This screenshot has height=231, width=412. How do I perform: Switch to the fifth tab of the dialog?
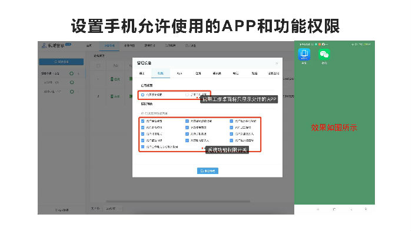[217, 73]
